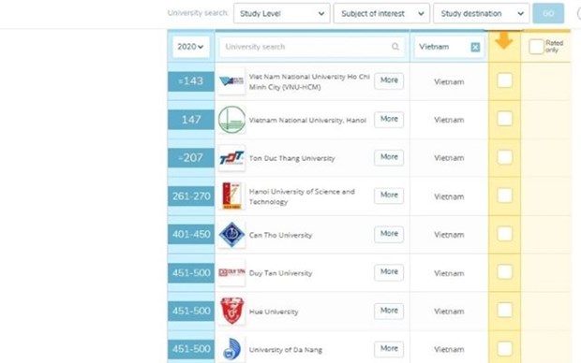Change the 2020 year dropdown
This screenshot has height=363, width=581.
[190, 47]
